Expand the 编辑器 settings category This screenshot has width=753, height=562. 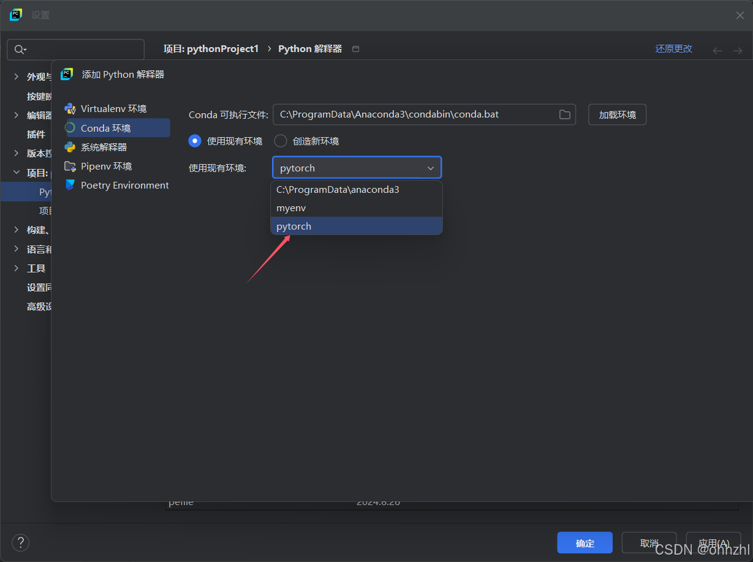17,115
